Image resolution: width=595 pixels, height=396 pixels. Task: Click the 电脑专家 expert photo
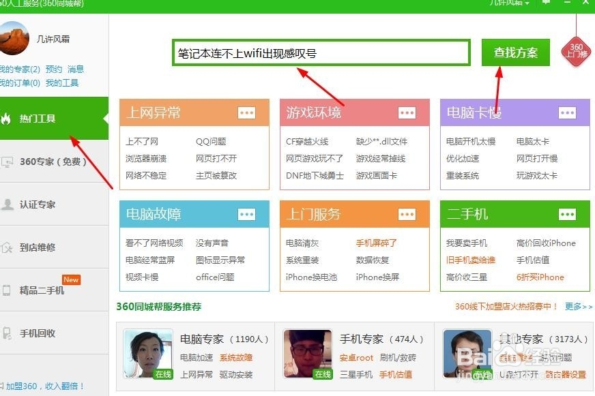point(148,354)
